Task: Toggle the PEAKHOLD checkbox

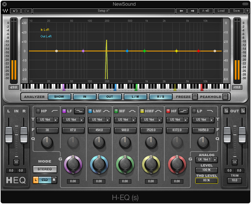Action: click(225, 97)
